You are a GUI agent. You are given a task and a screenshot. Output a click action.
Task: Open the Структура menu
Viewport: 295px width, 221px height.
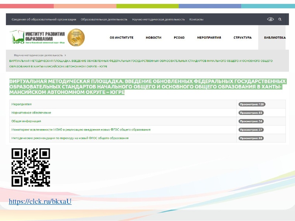coord(242,37)
